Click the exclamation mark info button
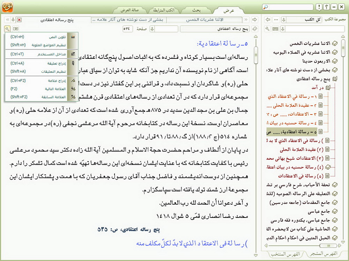 pyautogui.click(x=319, y=7)
